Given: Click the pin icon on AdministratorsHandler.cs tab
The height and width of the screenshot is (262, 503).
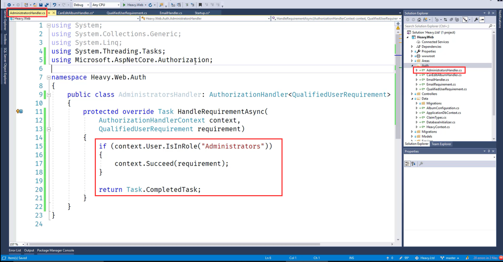Looking at the screenshot, I should tap(49, 13).
